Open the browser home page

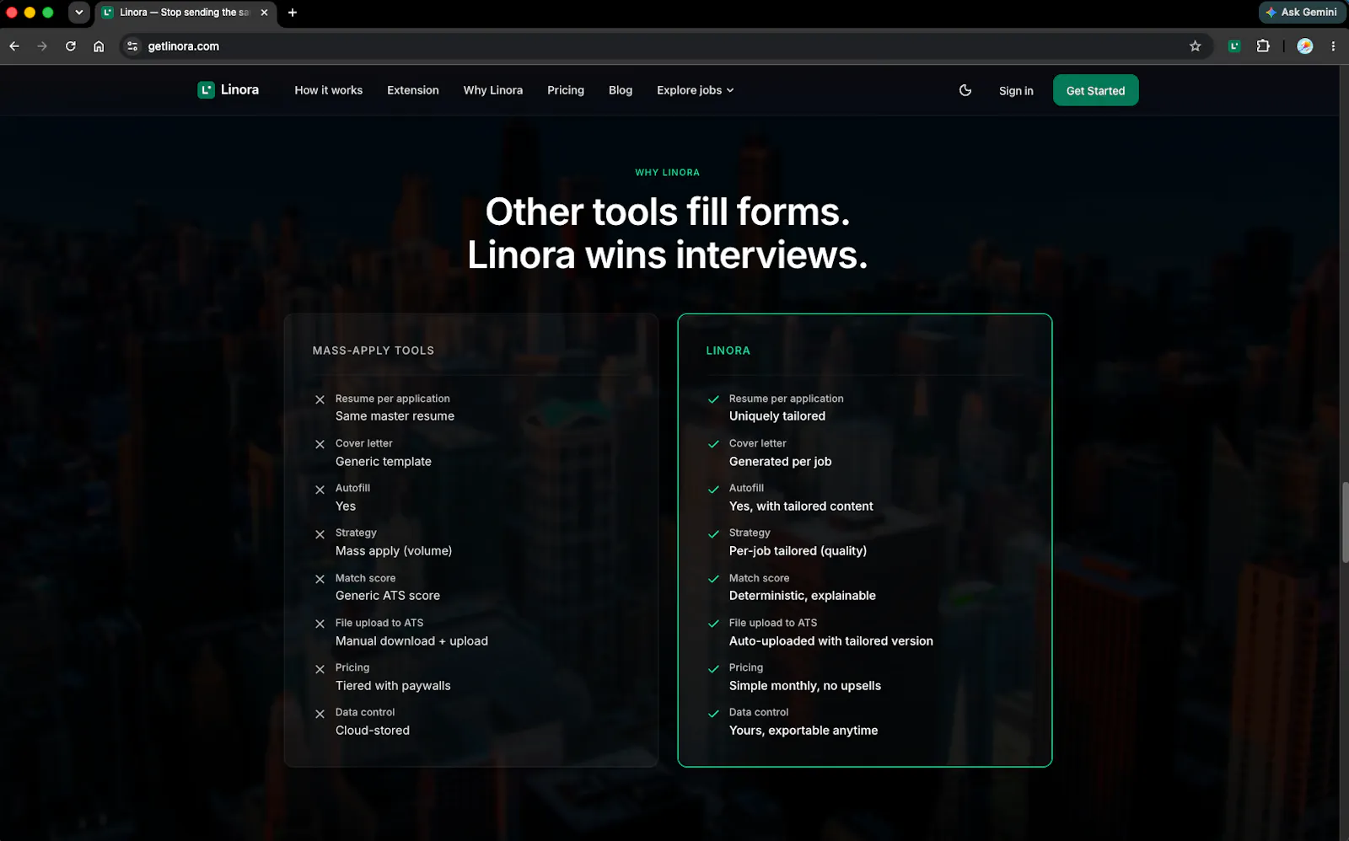99,46
